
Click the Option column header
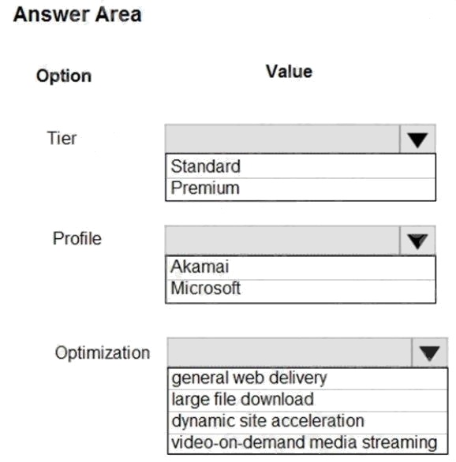pos(64,76)
